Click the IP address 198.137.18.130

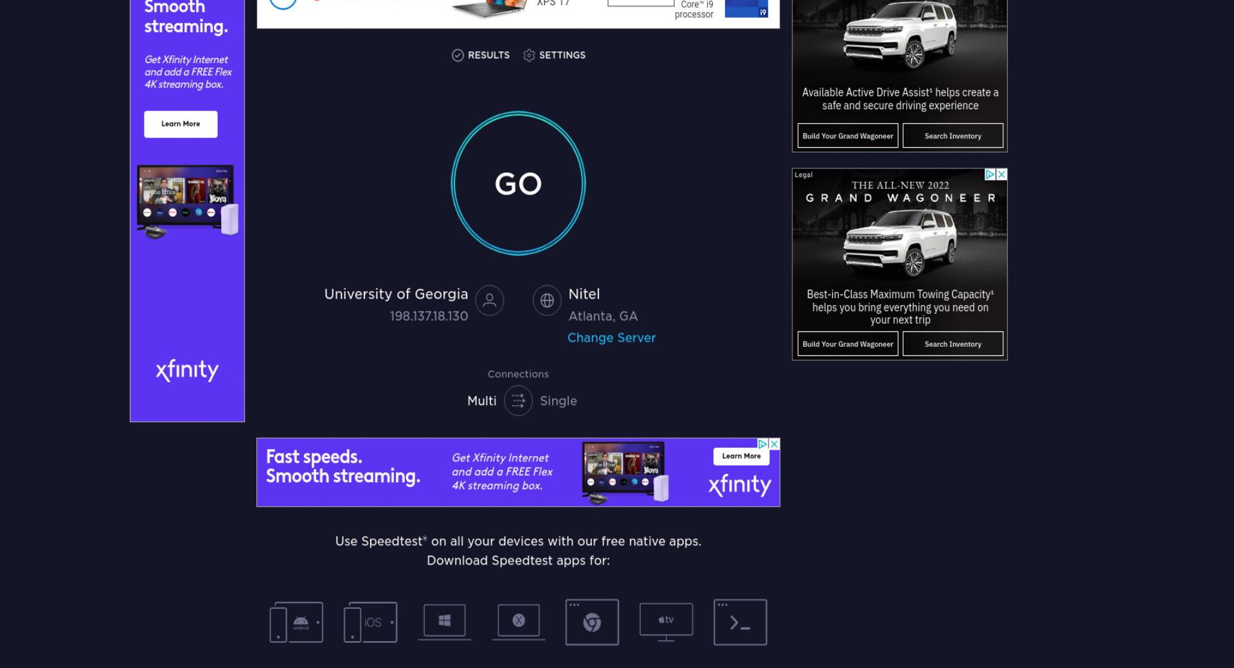(429, 316)
